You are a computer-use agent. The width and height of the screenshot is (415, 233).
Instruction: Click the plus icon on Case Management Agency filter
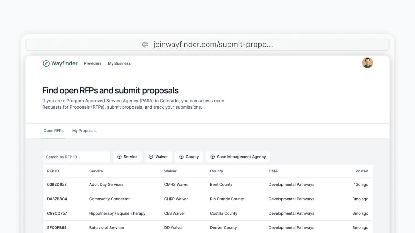click(x=212, y=157)
